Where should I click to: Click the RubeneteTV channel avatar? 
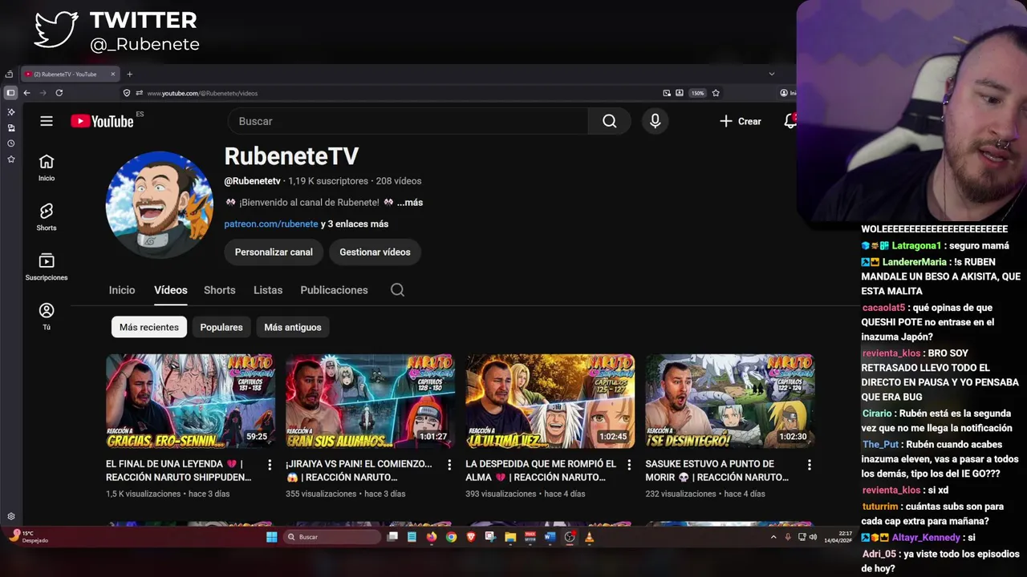(x=160, y=205)
